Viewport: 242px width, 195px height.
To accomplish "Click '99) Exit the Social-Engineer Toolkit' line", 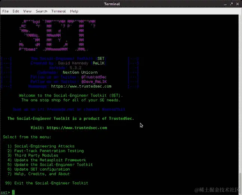I will 46,183.
